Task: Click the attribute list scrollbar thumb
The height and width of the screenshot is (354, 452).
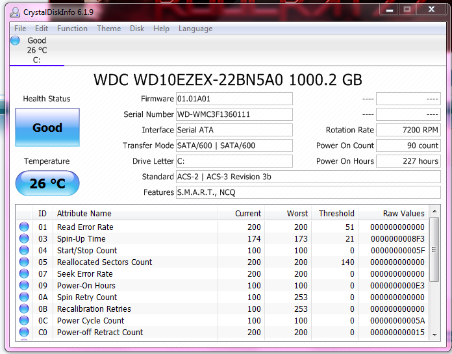Action: pos(434,249)
